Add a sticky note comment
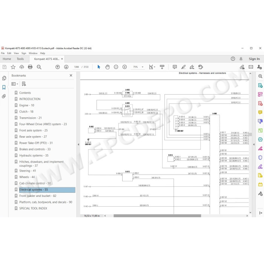 tap(175, 67)
